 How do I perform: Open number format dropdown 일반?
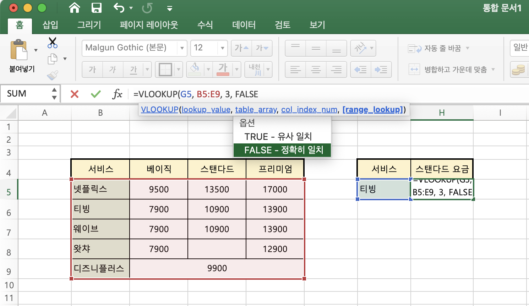coord(520,48)
